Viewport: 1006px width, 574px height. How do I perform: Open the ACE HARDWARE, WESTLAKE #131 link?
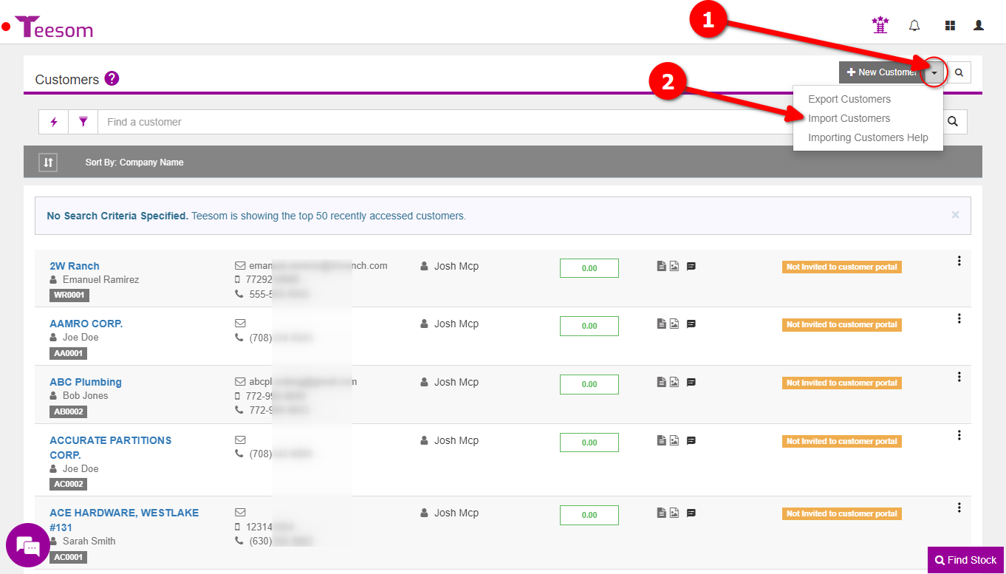pos(124,520)
